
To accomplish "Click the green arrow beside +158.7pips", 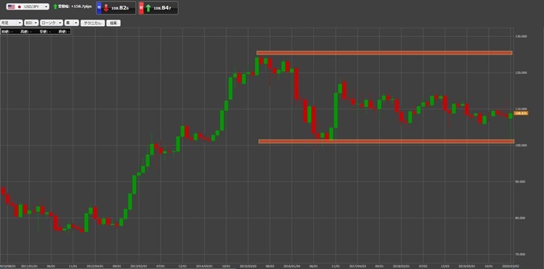I will click(56, 7).
